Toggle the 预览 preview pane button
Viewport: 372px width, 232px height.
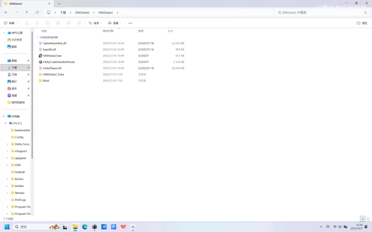click(x=362, y=23)
